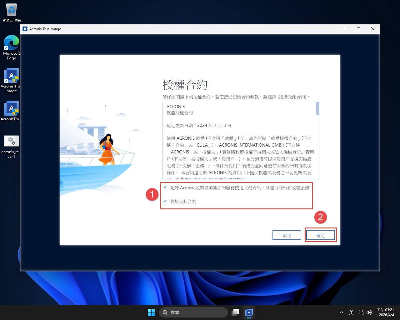The height and width of the screenshot is (320, 400).
Task: Uncheck the allow Acronis usage data collection checkbox
Action: pyautogui.click(x=165, y=187)
